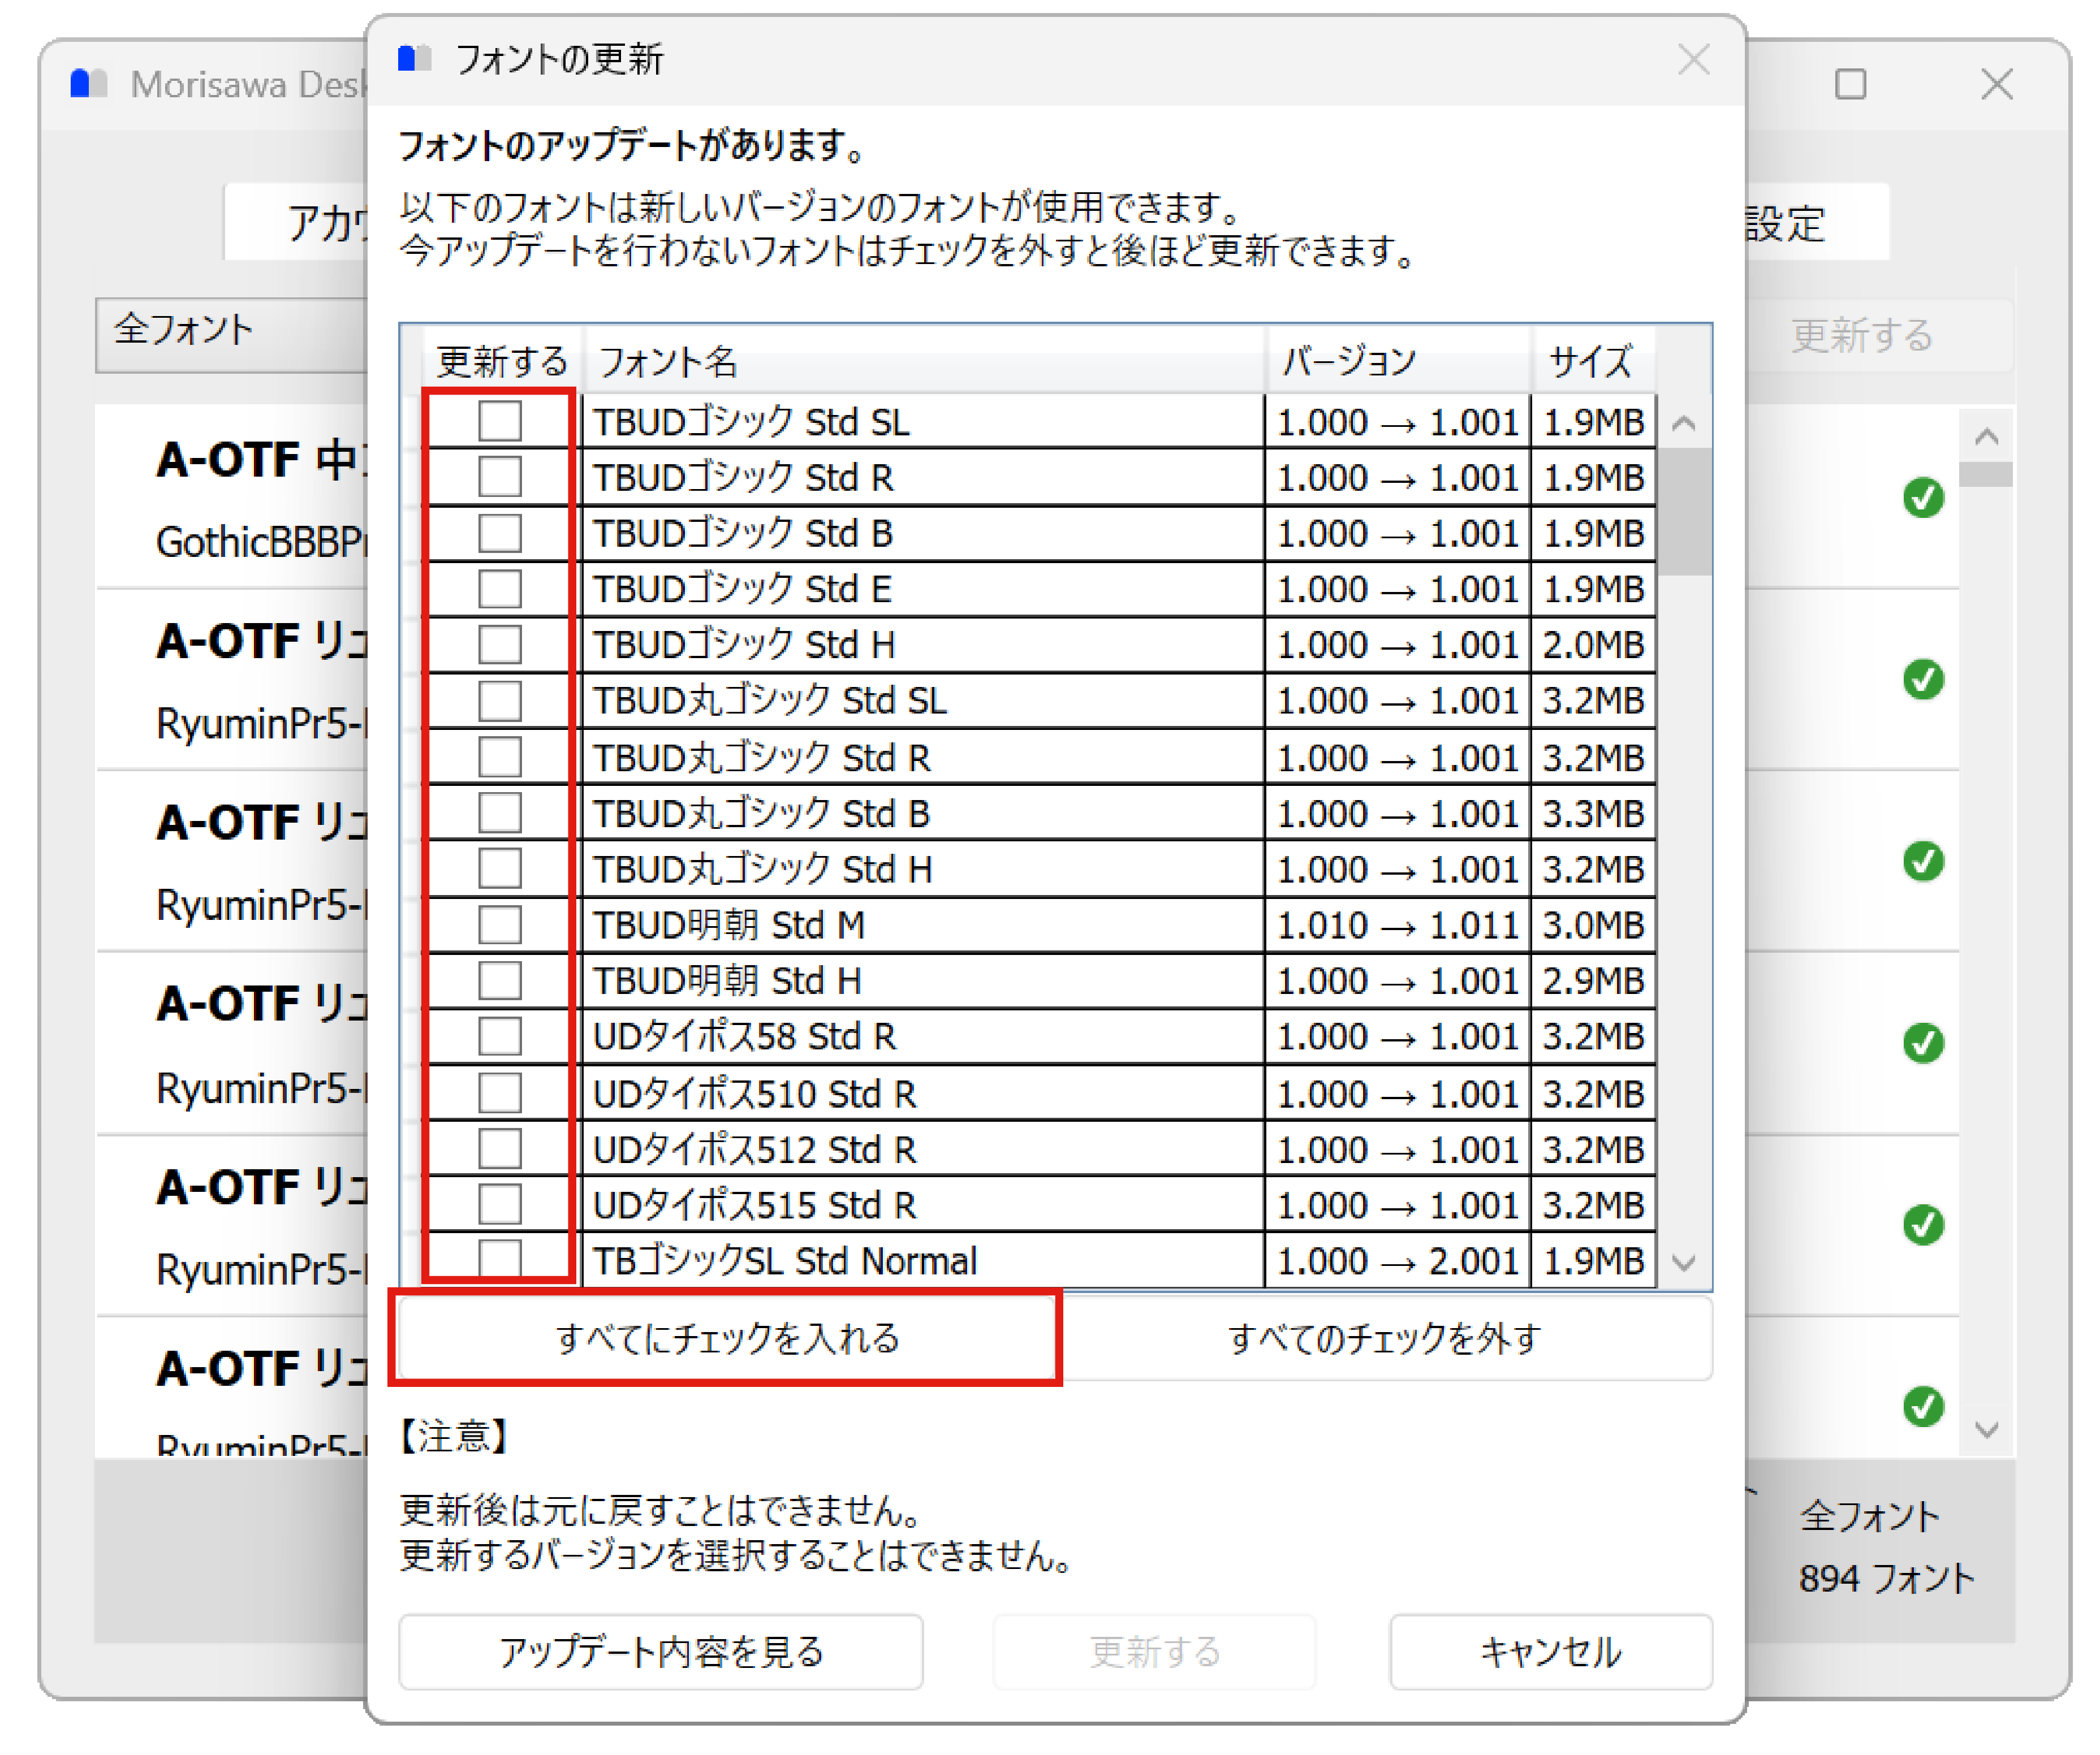Screen dimensions: 2100x1755
Task: Click the フォントの更新 dialog title icon
Action: (414, 59)
